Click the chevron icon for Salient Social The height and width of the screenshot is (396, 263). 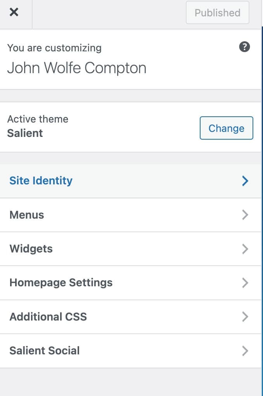click(x=245, y=351)
